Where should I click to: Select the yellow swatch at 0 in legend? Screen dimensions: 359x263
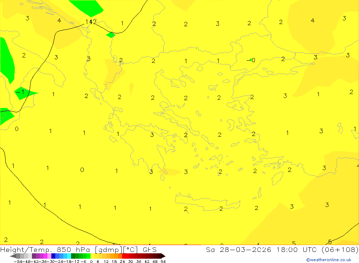pyautogui.click(x=92, y=256)
